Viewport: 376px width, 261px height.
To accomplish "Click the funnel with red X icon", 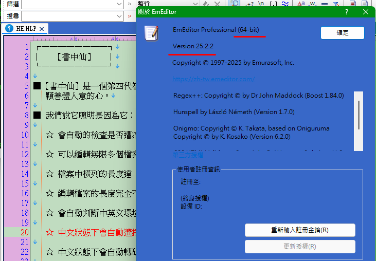I will click(x=336, y=4).
